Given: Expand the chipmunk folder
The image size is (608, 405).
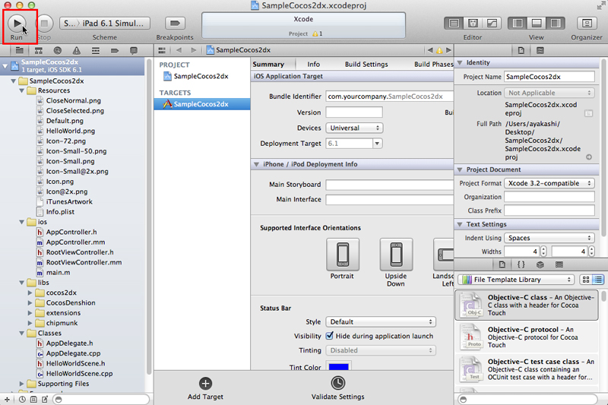Looking at the screenshot, I should tap(30, 323).
